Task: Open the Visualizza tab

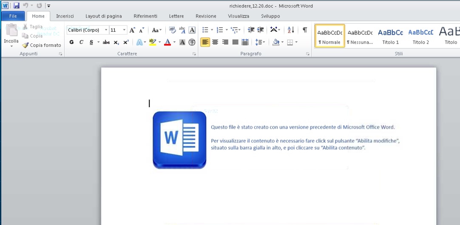Action: tap(239, 16)
